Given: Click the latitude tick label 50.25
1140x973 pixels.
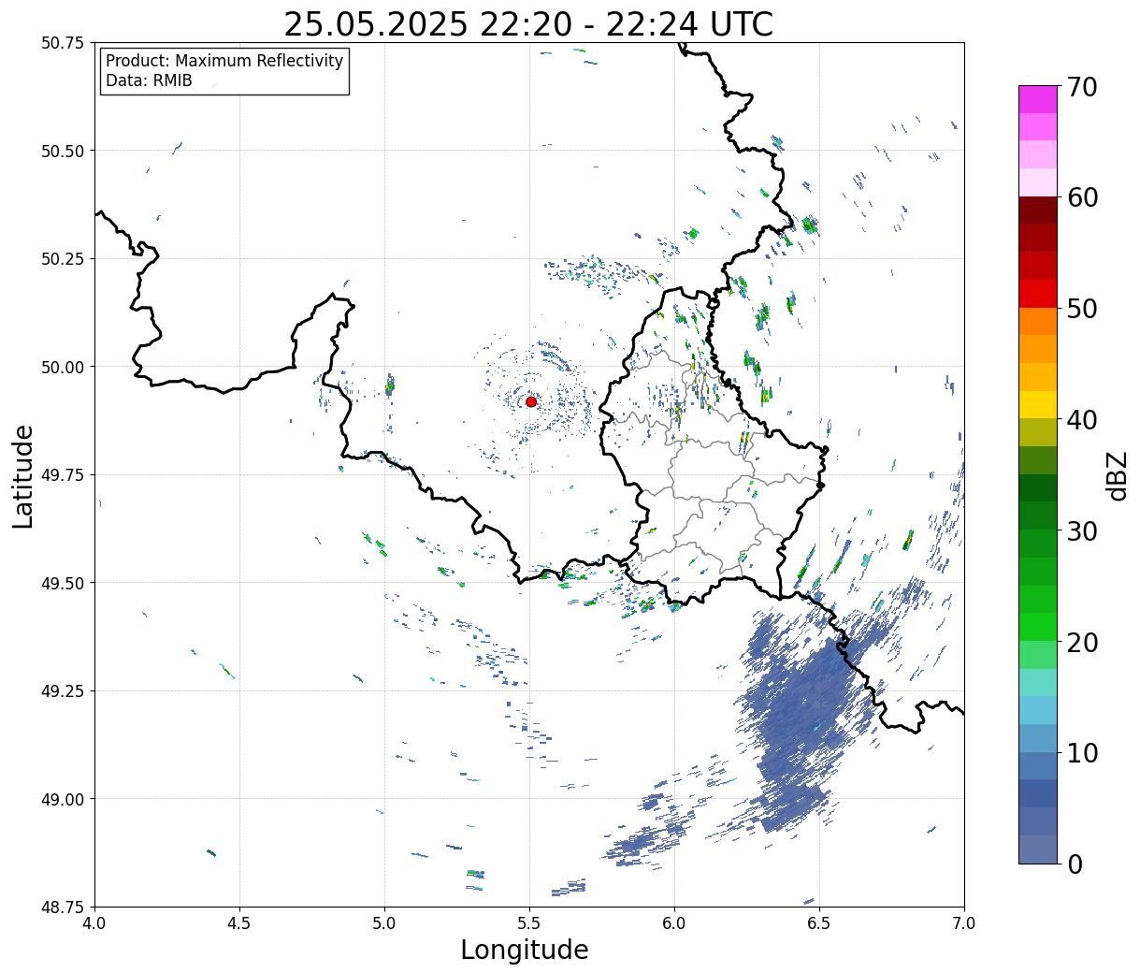Looking at the screenshot, I should click(63, 259).
